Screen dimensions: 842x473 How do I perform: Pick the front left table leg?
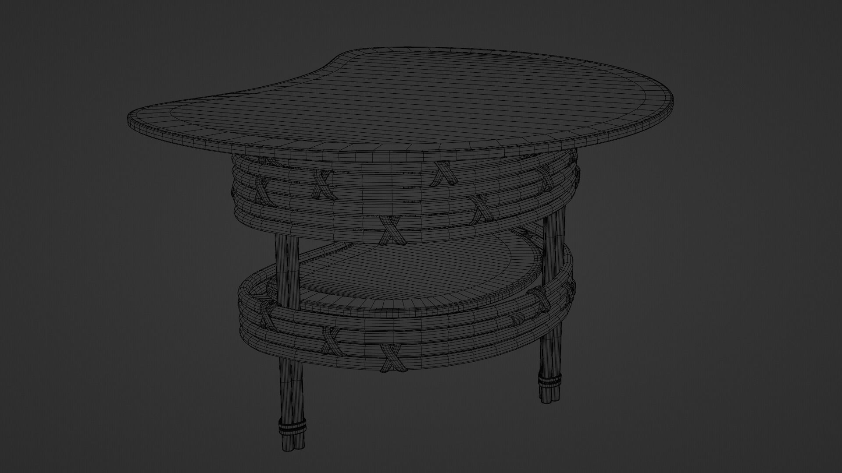[x=289, y=342]
